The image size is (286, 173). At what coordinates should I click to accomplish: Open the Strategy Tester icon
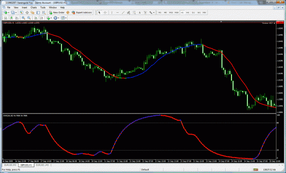[x=44, y=13]
